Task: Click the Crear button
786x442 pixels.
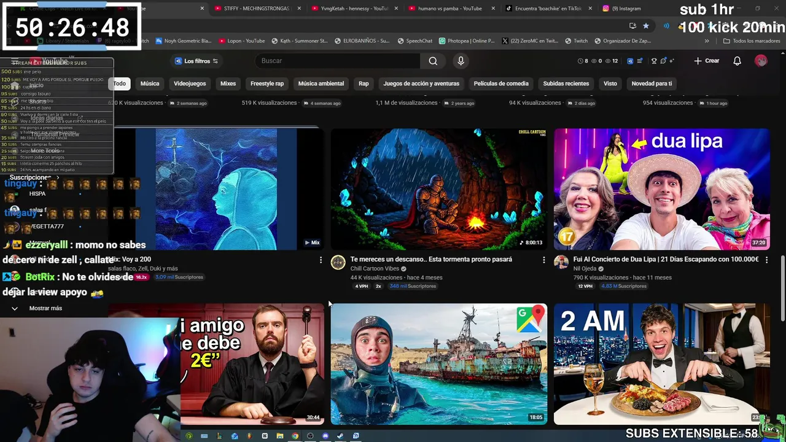Action: coord(707,61)
